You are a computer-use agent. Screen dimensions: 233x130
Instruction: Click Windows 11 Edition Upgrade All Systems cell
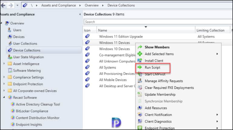tap(206, 36)
